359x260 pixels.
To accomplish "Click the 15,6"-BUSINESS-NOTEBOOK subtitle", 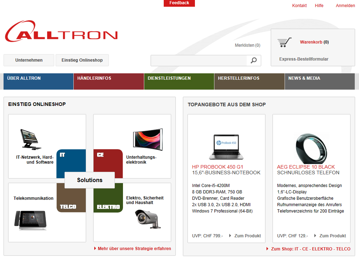I will pos(226,173).
